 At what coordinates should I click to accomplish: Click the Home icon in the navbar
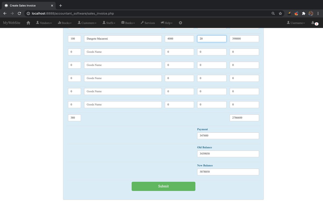(x=28, y=23)
